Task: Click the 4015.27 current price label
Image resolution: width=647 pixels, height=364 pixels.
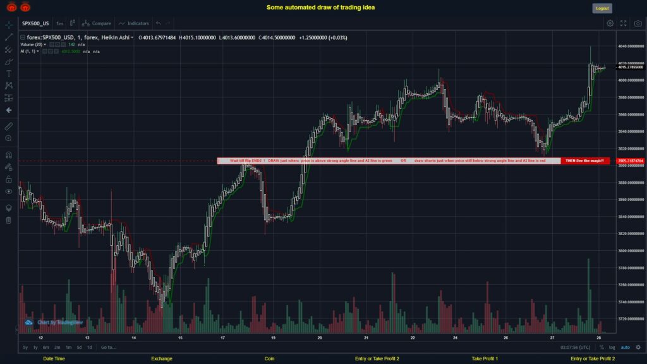Action: [x=630, y=67]
